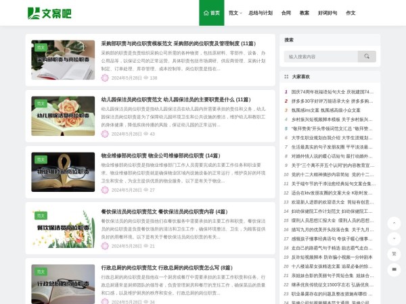Go to 总结与计划 menu item

pos(260,13)
